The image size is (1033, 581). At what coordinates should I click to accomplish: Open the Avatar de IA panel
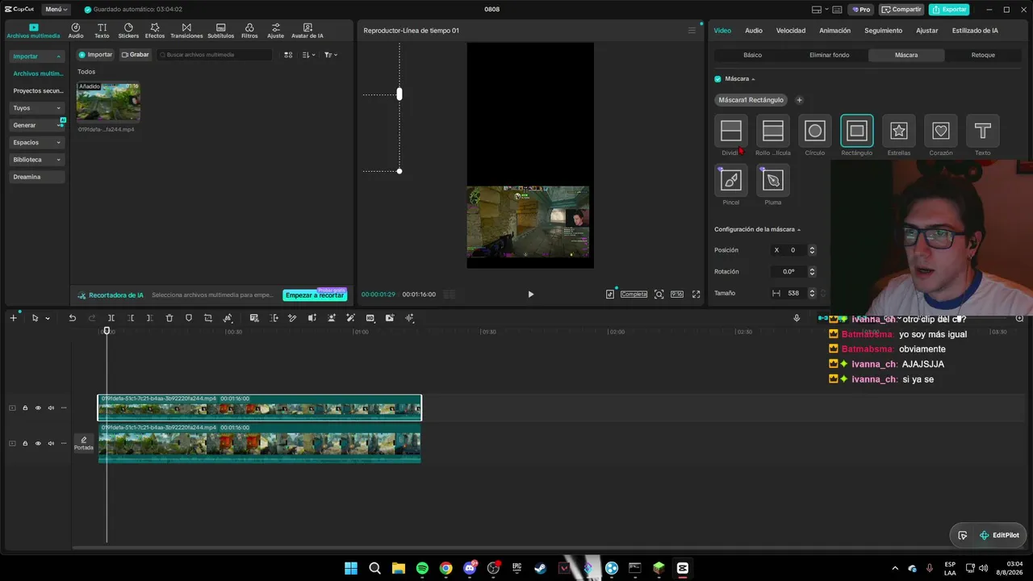(x=307, y=31)
